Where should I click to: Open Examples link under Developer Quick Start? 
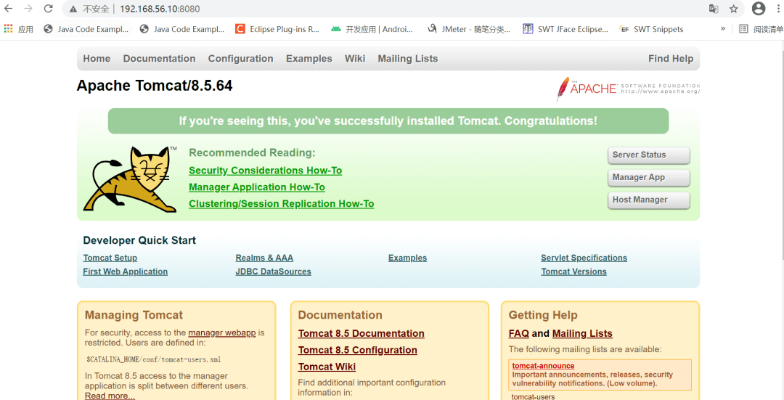[x=407, y=258]
